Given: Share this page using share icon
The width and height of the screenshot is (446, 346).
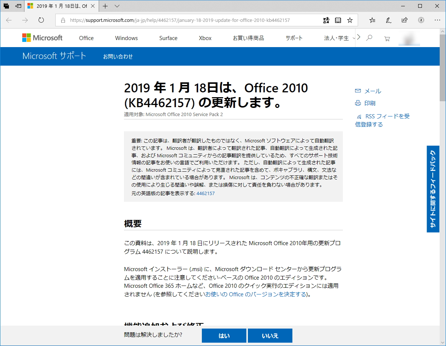Looking at the screenshot, I should tap(404, 20).
